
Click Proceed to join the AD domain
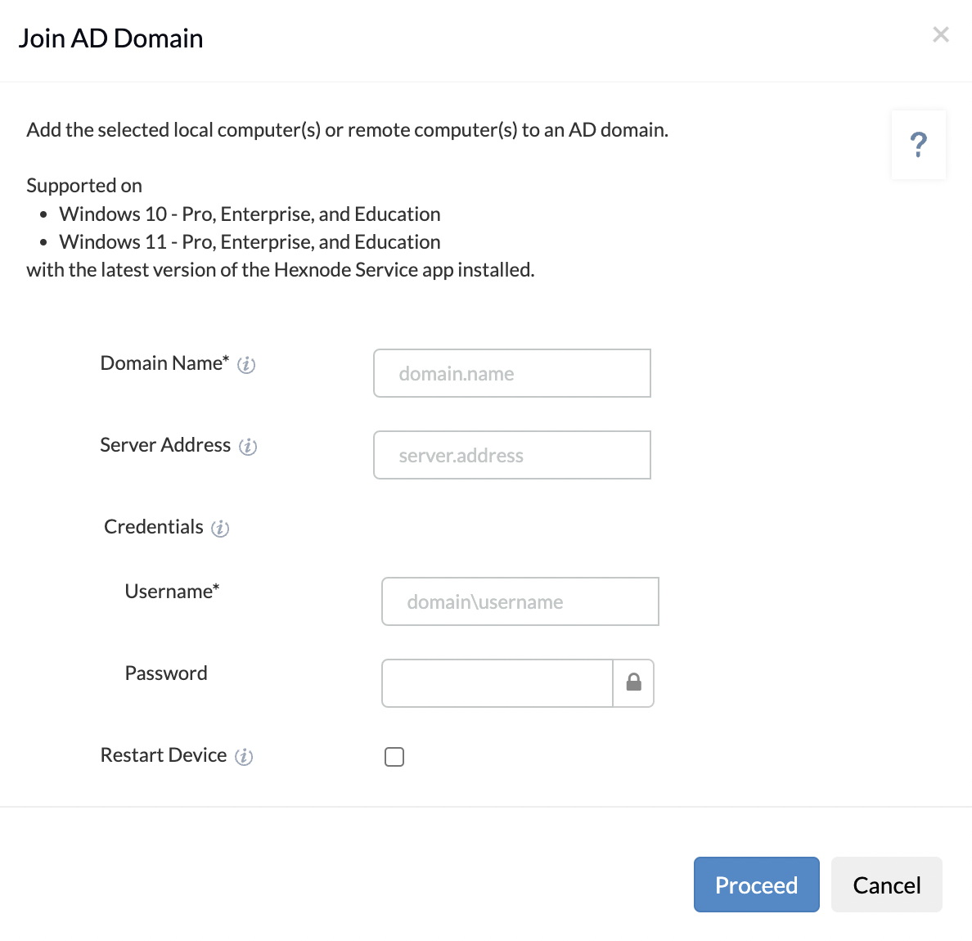[x=756, y=885]
